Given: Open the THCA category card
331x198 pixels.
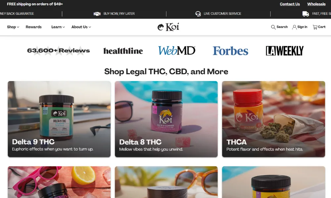Looking at the screenshot, I should tap(273, 119).
